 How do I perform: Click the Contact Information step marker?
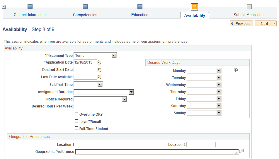pyautogui.click(x=30, y=7)
